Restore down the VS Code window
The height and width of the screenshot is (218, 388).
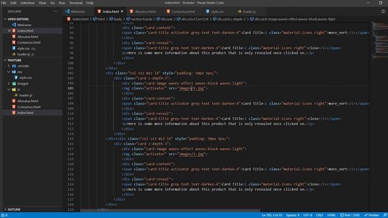(x=380, y=2)
